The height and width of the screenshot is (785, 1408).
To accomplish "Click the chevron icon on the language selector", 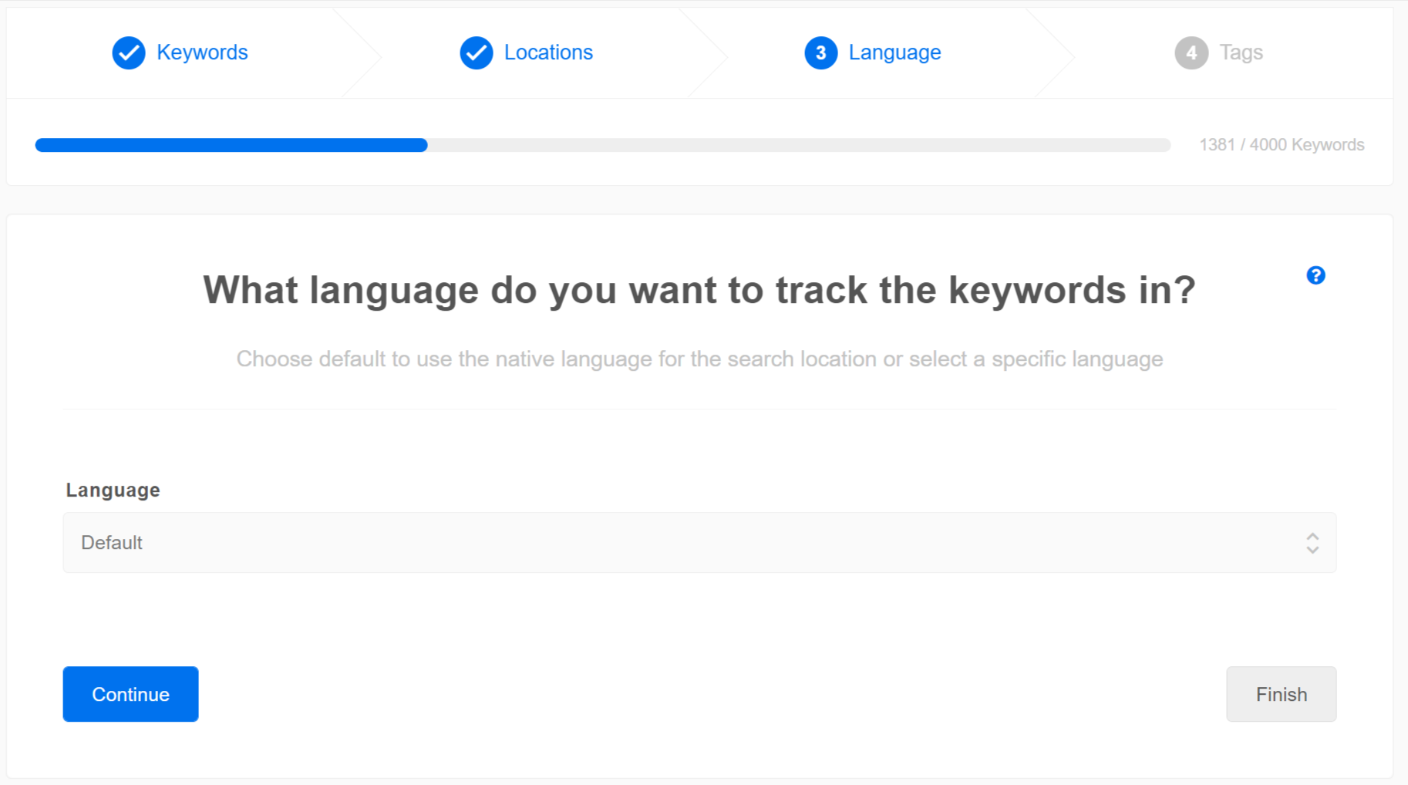I will tap(1312, 543).
